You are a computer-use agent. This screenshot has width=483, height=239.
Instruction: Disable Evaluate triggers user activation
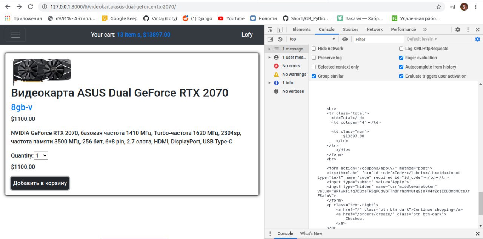(x=401, y=76)
